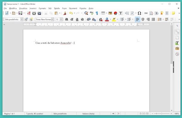The width and height of the screenshot is (182, 118).
Task: Click the Save floppy disk icon
Action: point(20,13)
